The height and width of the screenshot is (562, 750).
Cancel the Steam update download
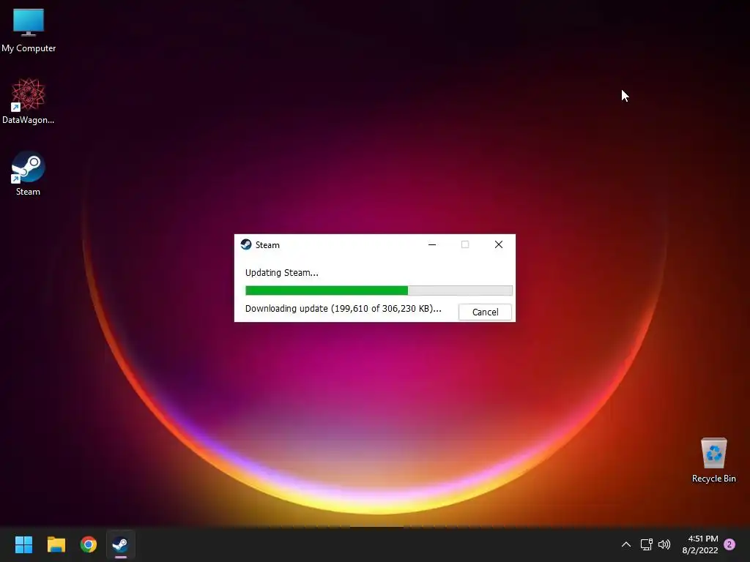coord(485,312)
